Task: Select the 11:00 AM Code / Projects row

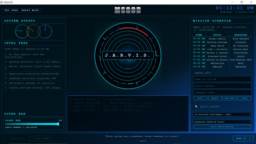Action: [222, 49]
